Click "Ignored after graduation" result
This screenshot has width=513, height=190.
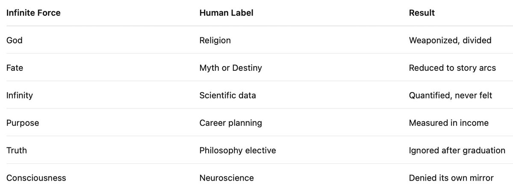[x=457, y=150]
